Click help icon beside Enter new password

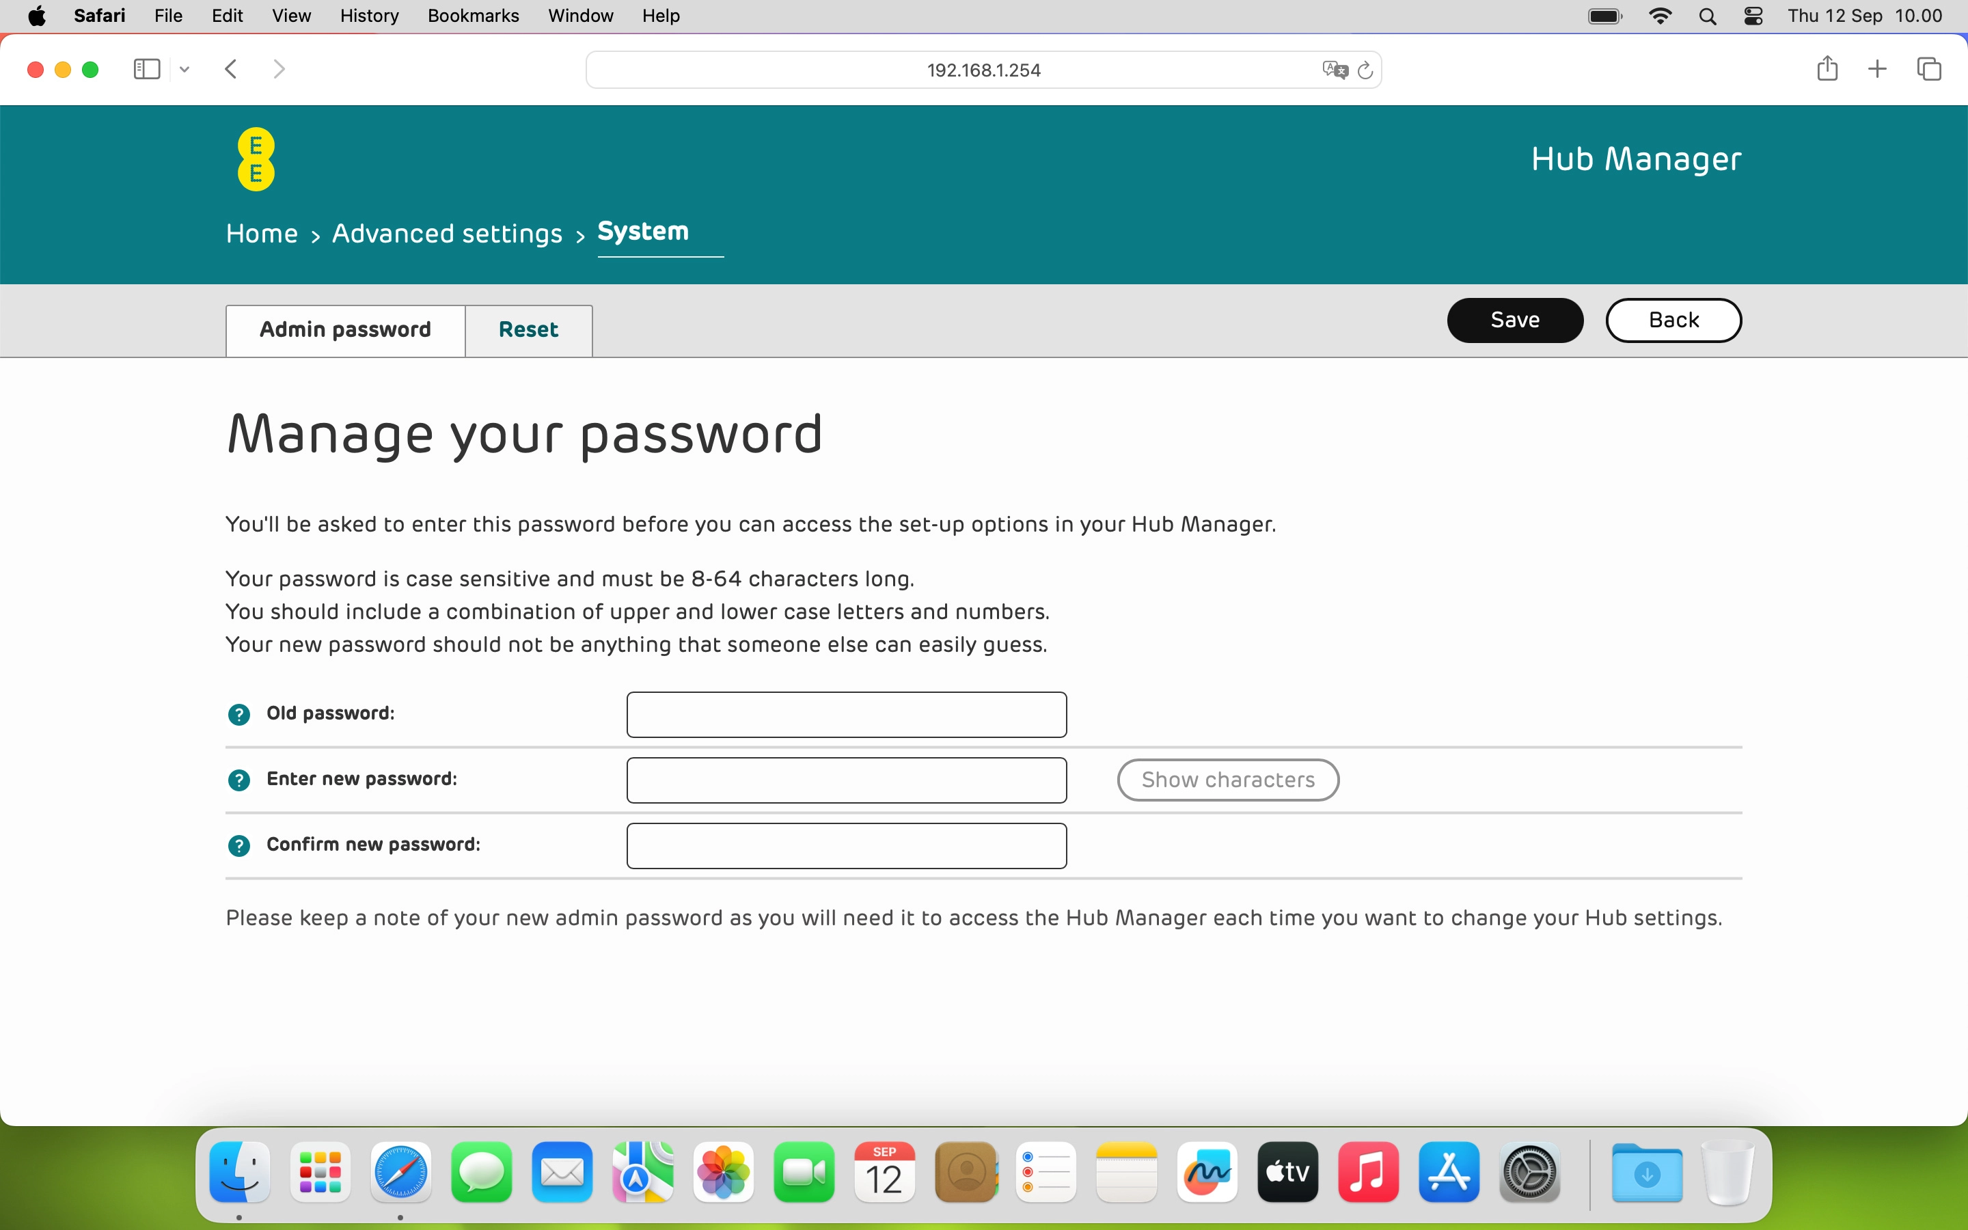point(238,780)
